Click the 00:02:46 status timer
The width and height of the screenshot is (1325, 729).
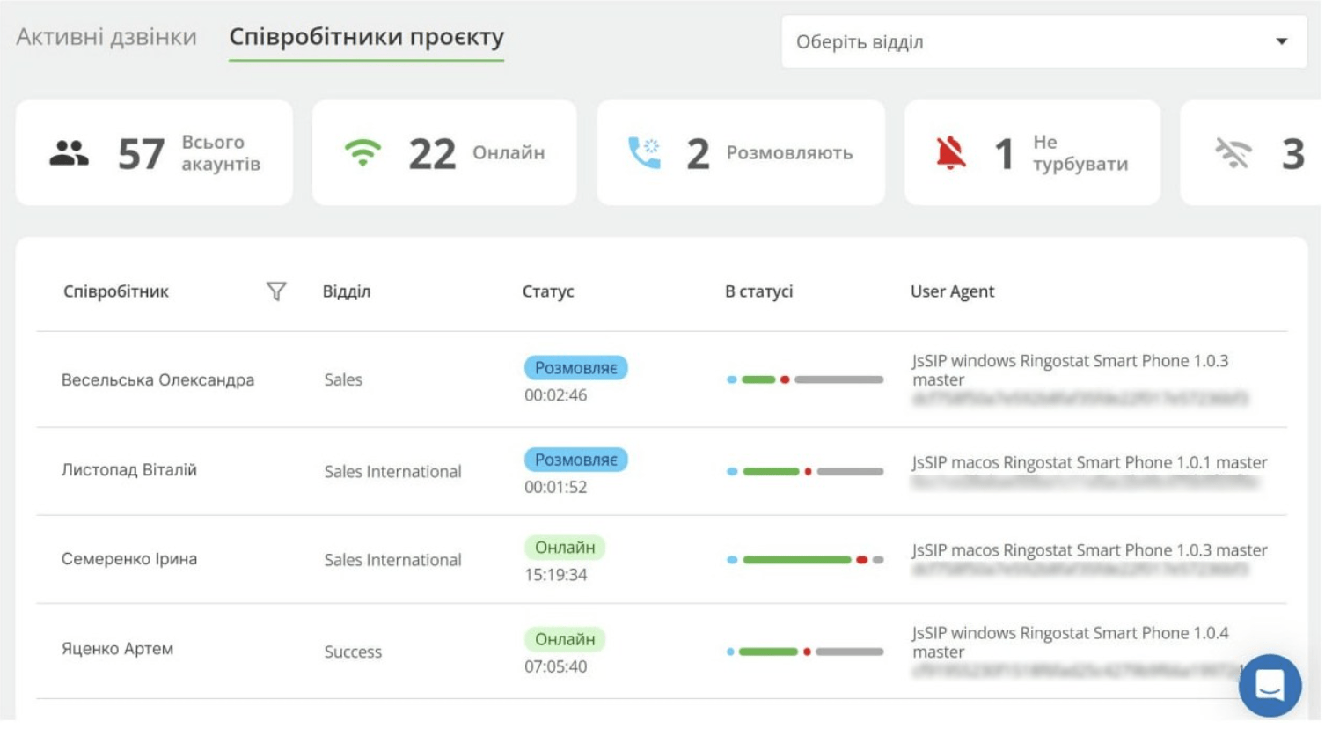point(556,395)
